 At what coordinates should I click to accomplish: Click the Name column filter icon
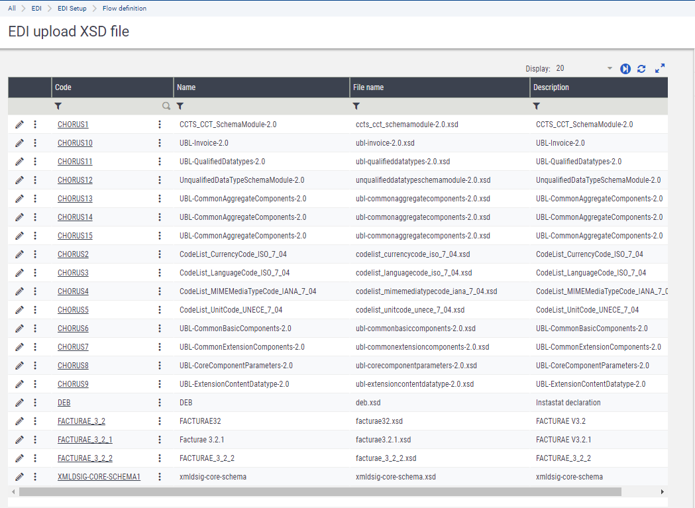[180, 106]
